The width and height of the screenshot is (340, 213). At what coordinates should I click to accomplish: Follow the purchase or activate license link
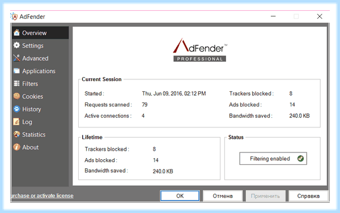(42, 195)
